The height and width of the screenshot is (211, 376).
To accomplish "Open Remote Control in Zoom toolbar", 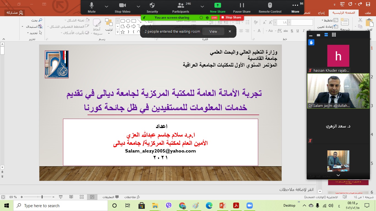I will 270,8.
